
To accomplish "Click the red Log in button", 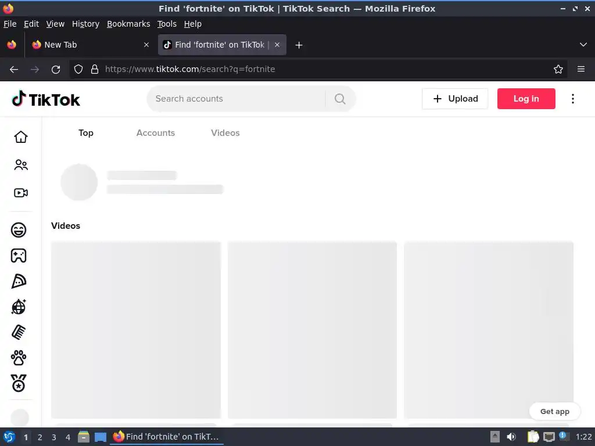I will pos(526,99).
